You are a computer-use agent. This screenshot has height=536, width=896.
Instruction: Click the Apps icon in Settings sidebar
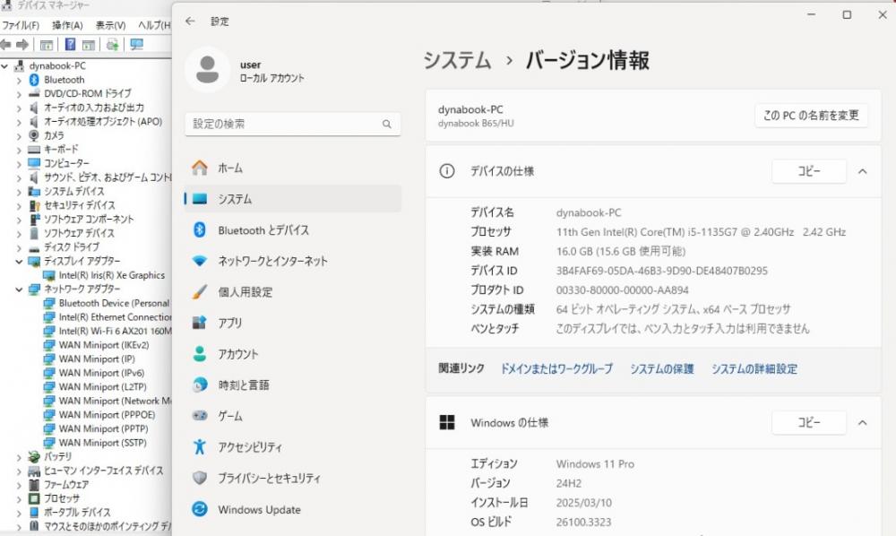coord(200,323)
